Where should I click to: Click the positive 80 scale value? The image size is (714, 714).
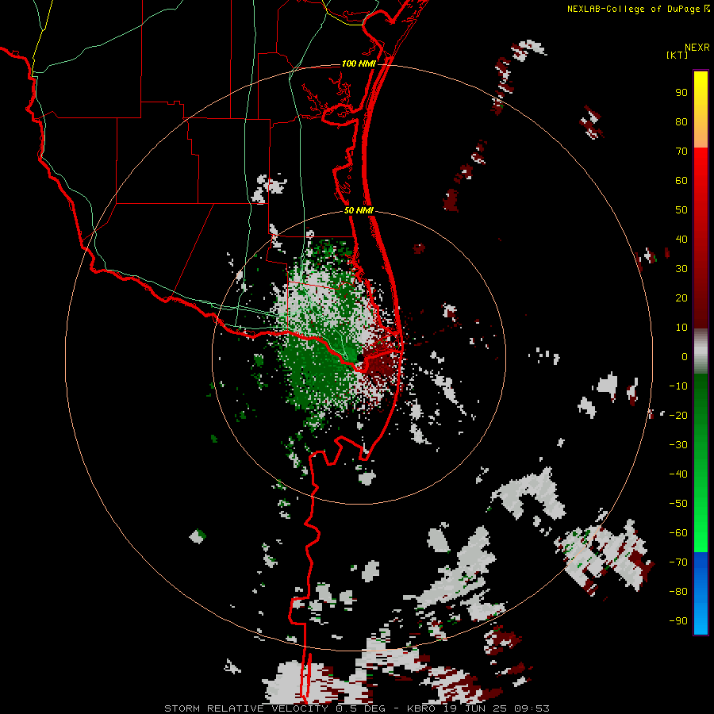[x=681, y=121]
